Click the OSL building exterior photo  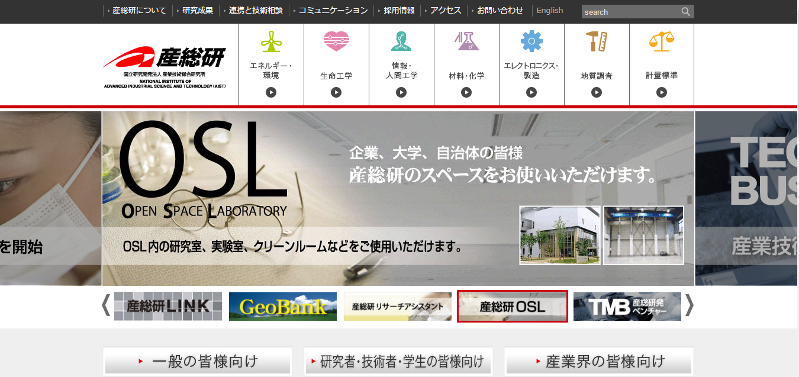click(x=560, y=235)
